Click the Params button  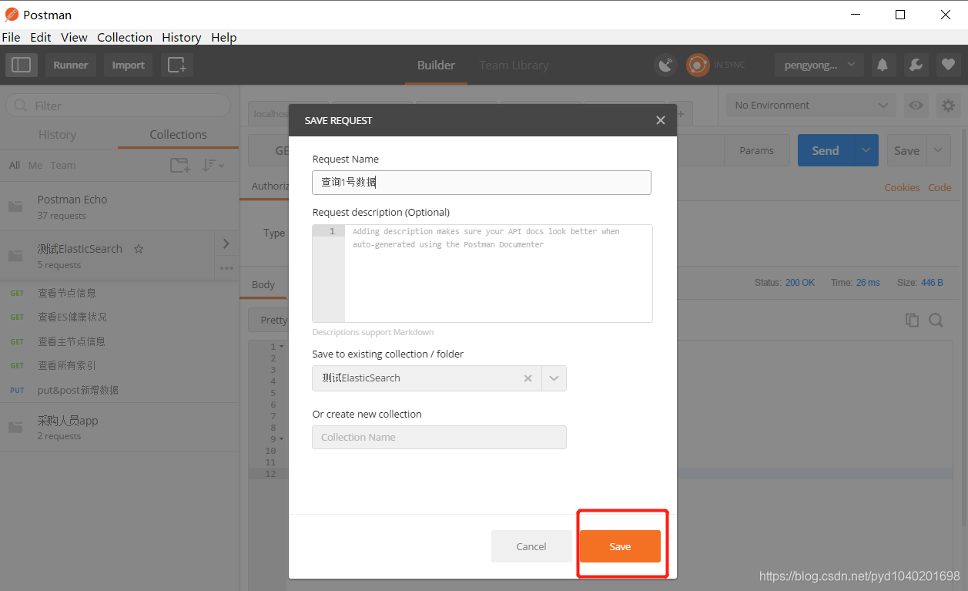coord(756,150)
